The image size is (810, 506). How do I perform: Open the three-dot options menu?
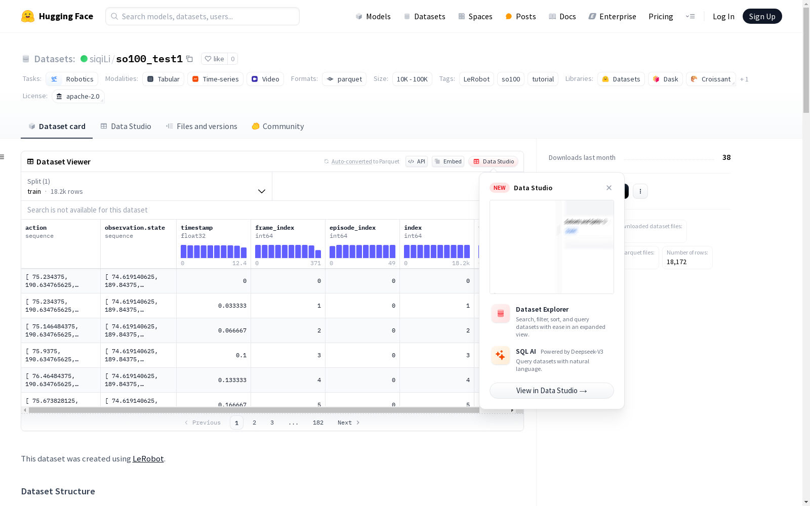640,191
